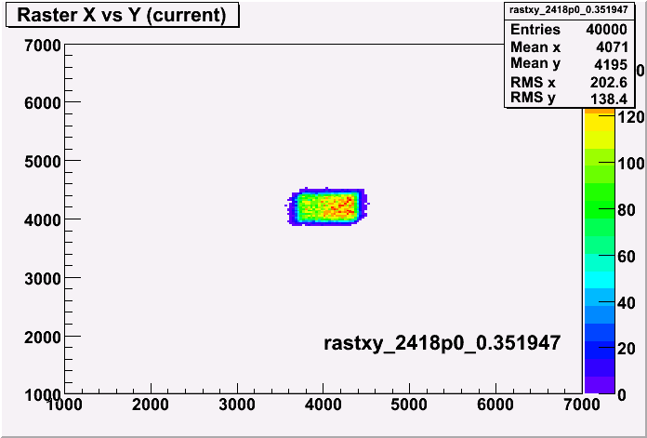Click the RMS y 138.4 stats row
This screenshot has width=647, height=438.
tap(569, 99)
